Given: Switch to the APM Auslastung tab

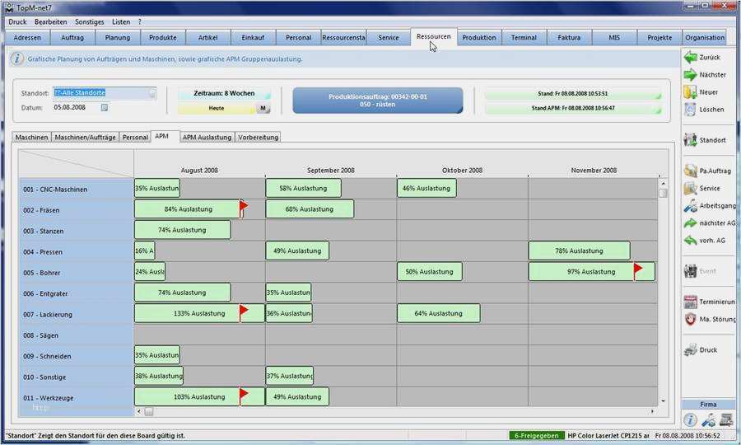Looking at the screenshot, I should (207, 137).
